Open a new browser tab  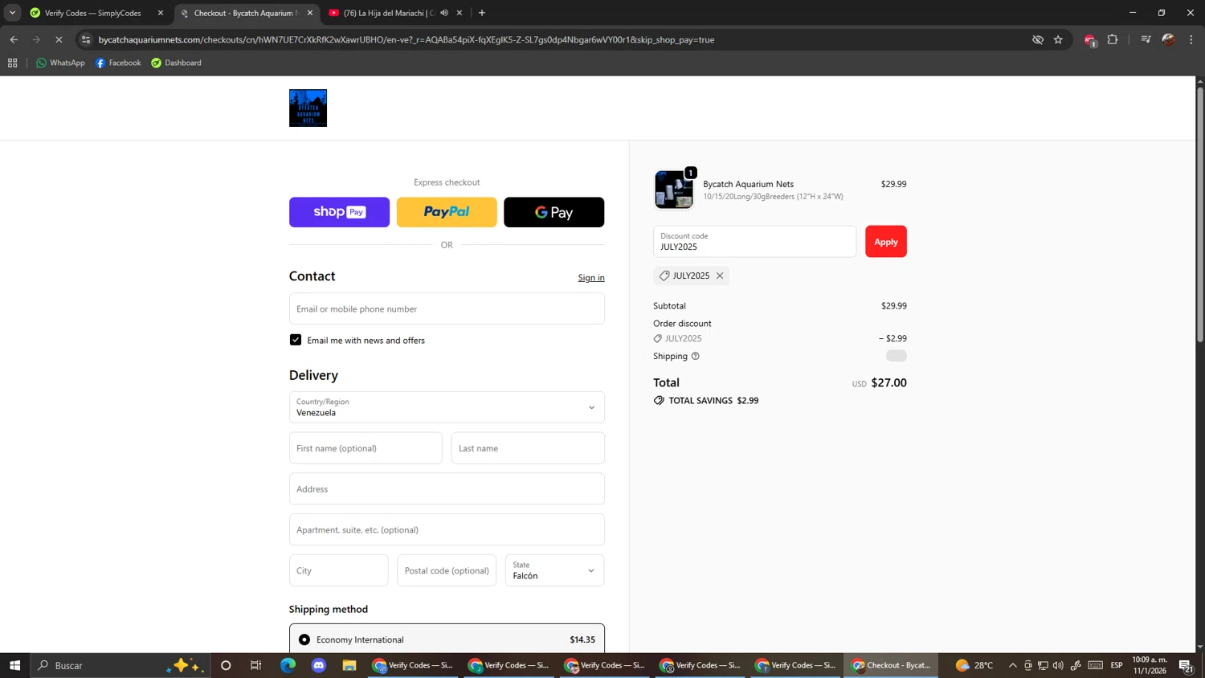point(482,13)
